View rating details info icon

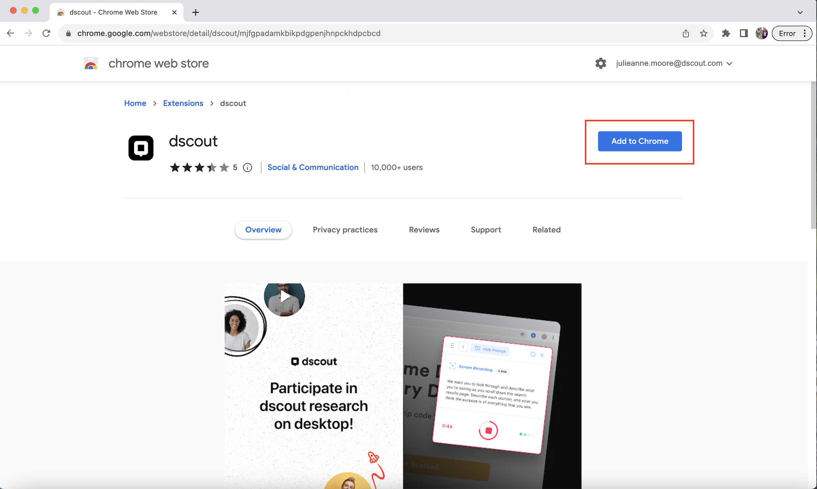coord(247,167)
